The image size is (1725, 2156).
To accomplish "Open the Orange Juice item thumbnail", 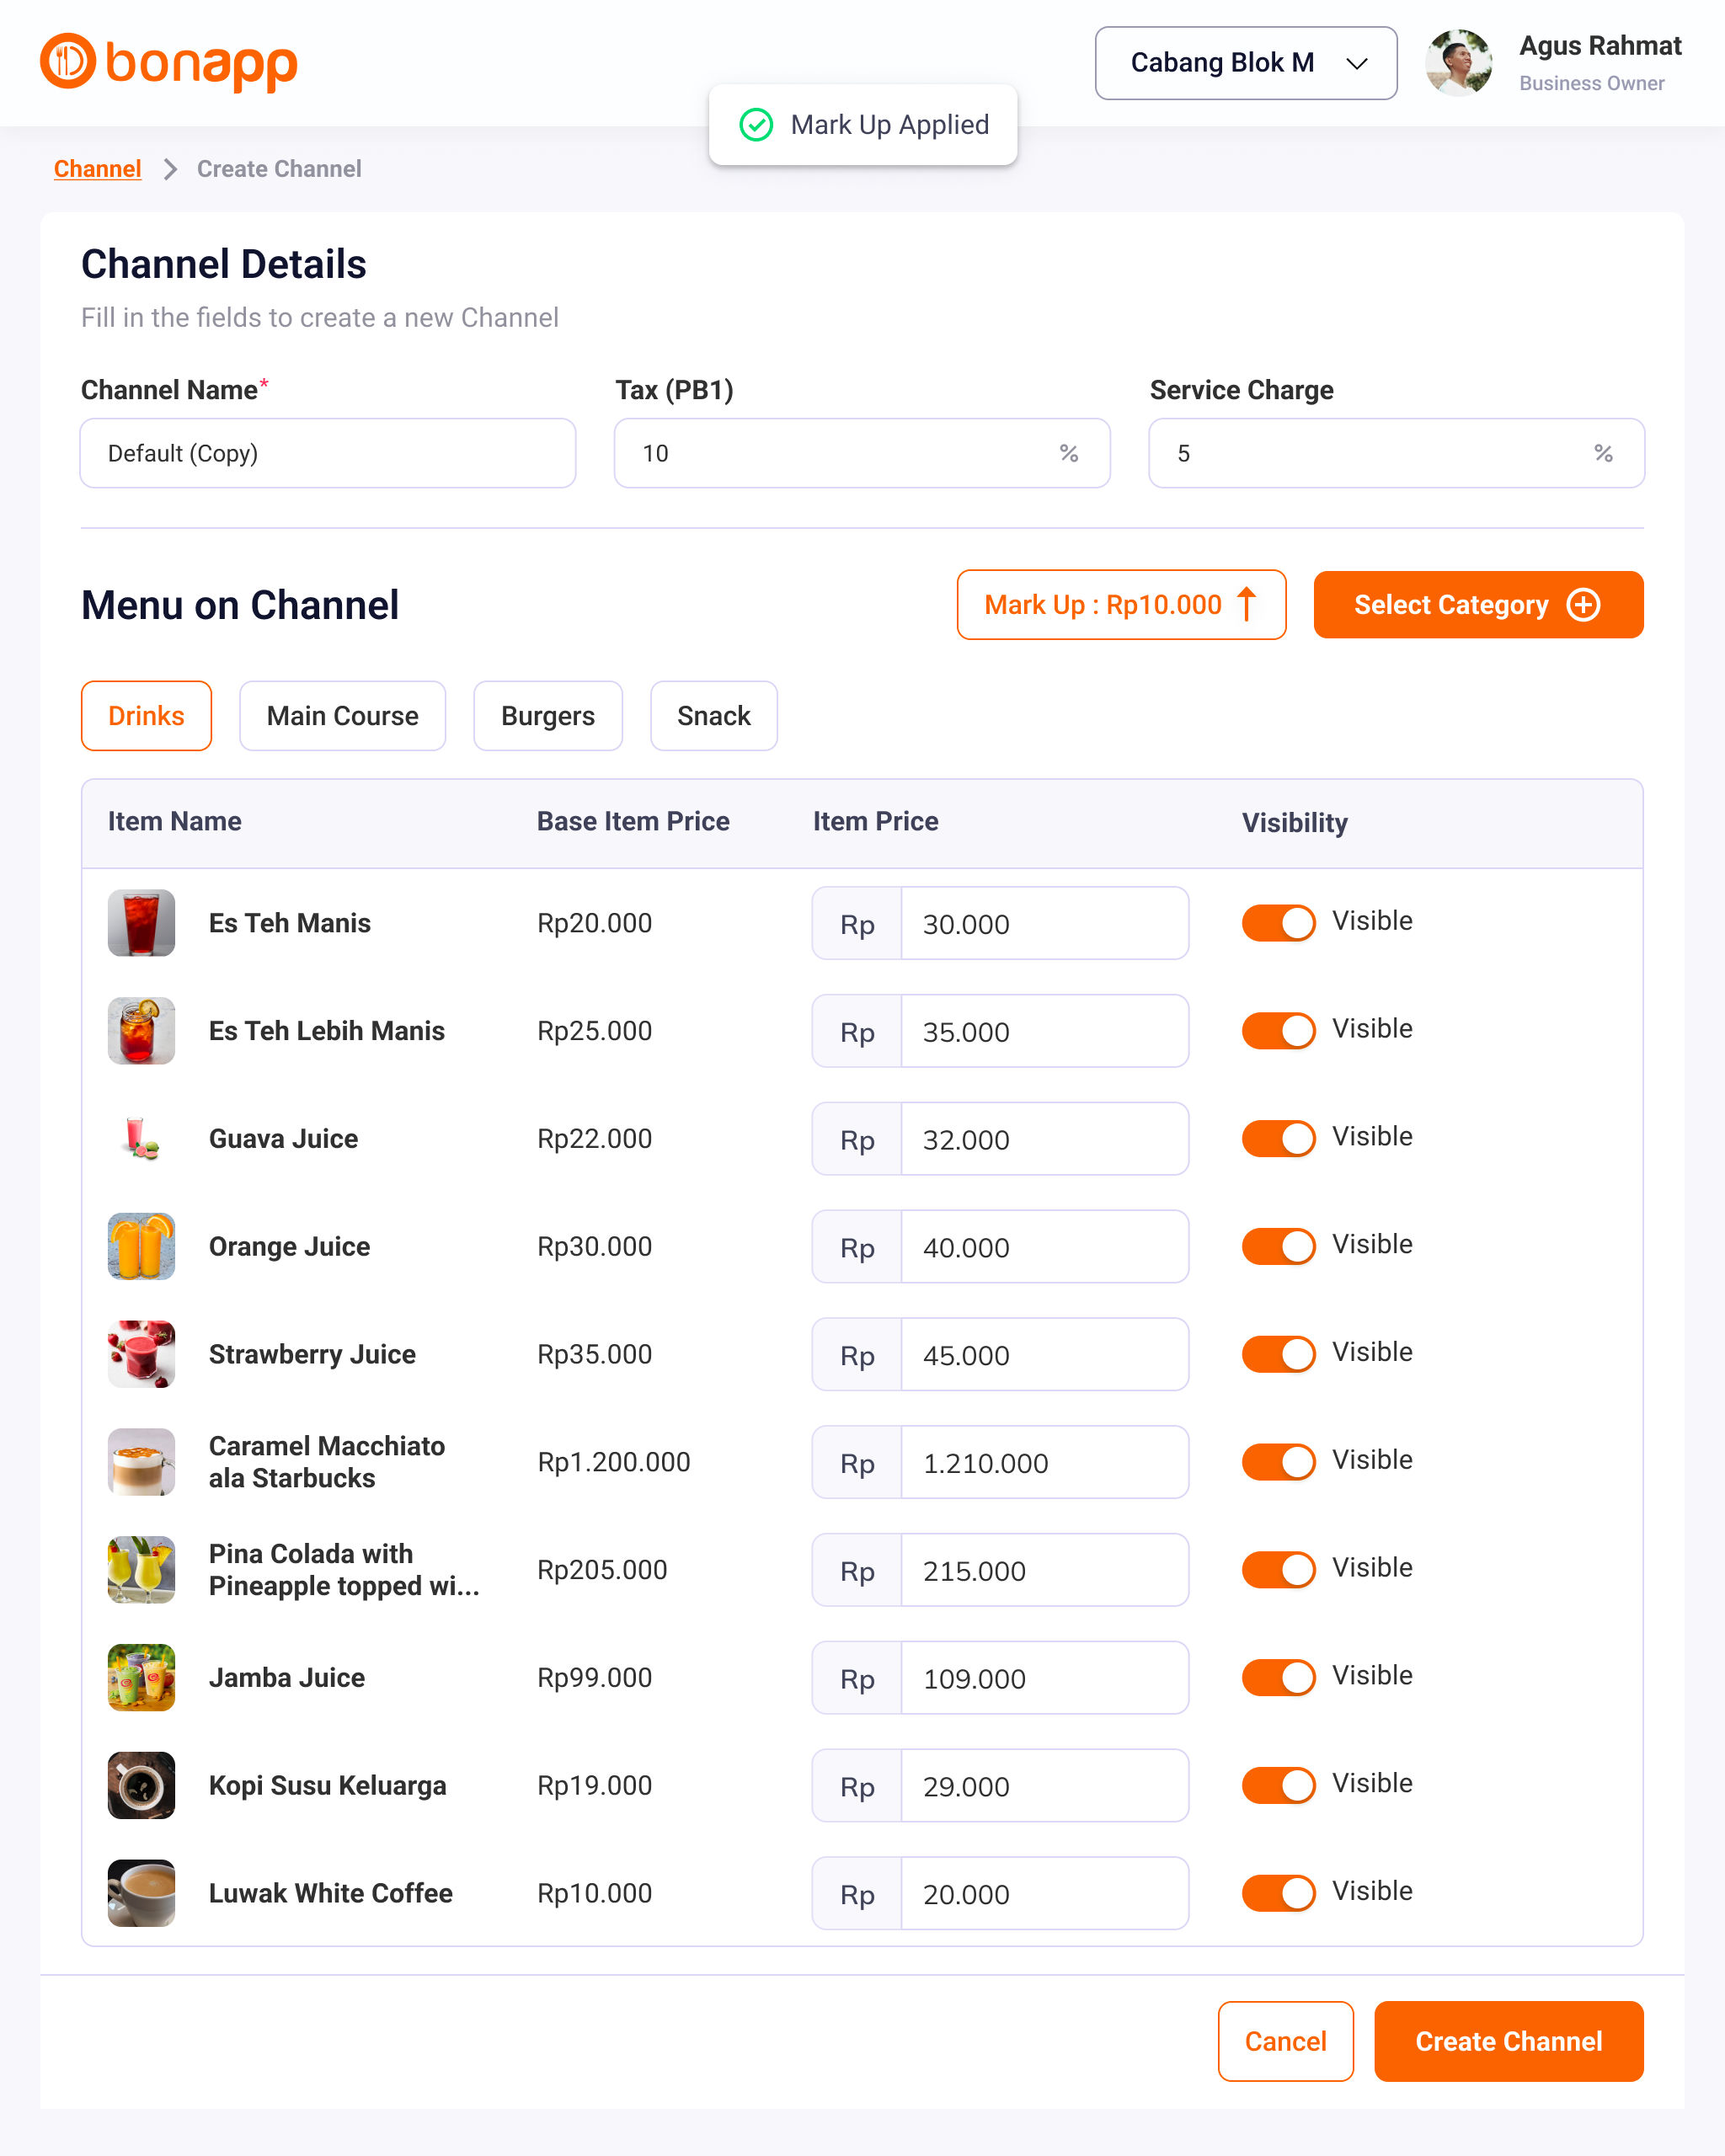I will tap(141, 1247).
